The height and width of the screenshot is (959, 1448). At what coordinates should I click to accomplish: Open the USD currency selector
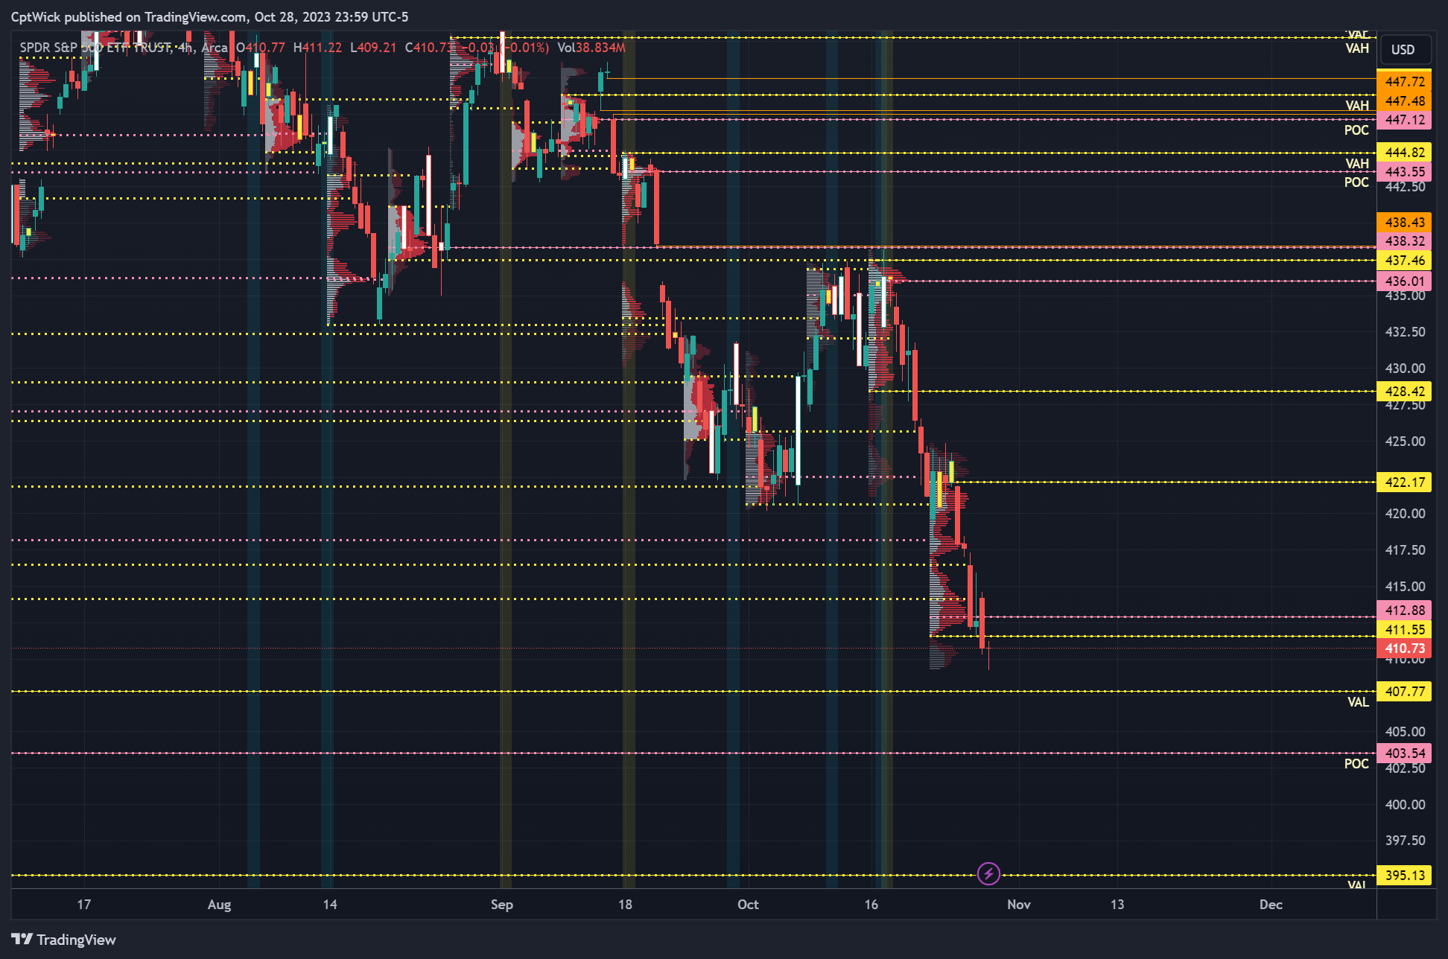tap(1403, 50)
